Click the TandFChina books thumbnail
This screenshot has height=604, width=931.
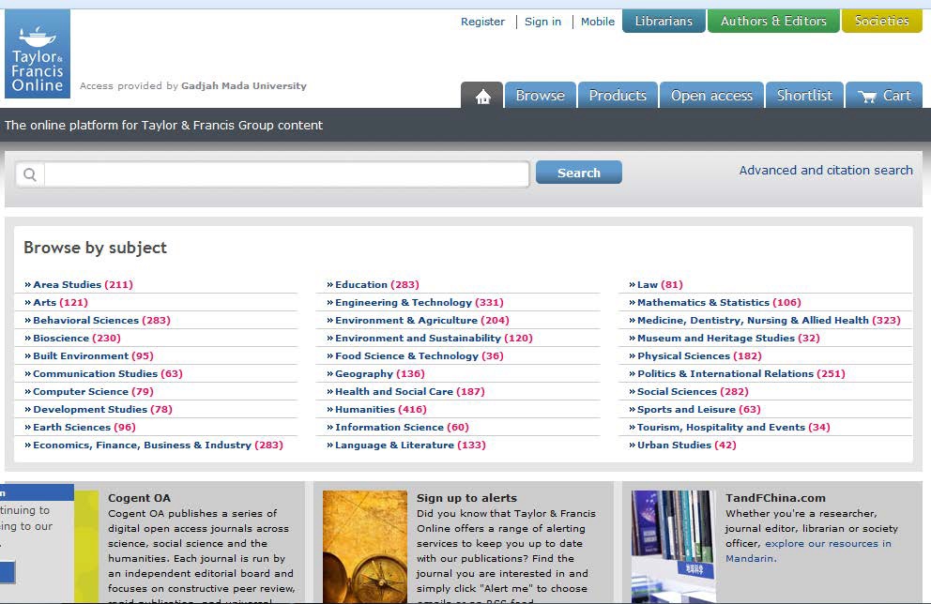click(x=673, y=547)
